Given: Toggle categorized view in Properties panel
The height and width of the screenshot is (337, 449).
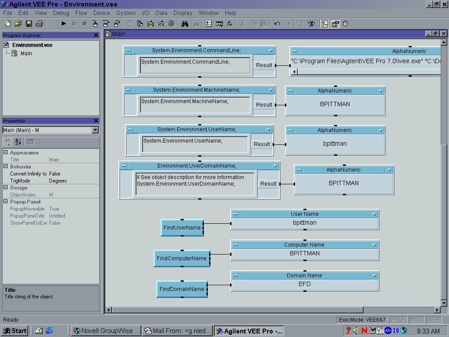Looking at the screenshot, I should click(7, 142).
